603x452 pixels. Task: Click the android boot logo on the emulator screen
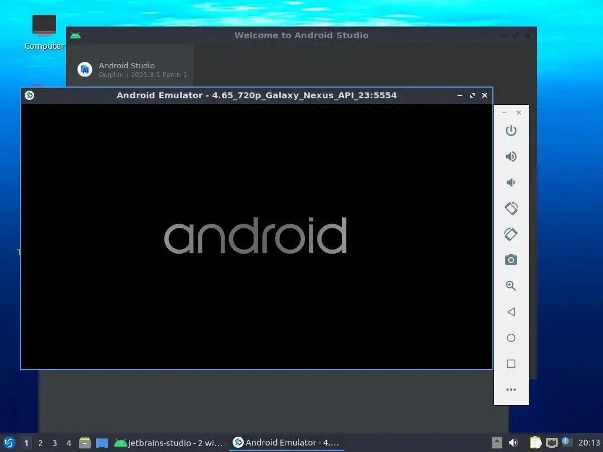tap(256, 235)
